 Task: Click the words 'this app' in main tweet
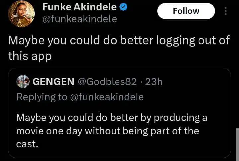[x=30, y=56]
